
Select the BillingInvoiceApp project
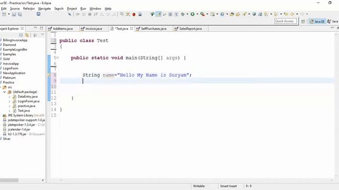point(15,40)
